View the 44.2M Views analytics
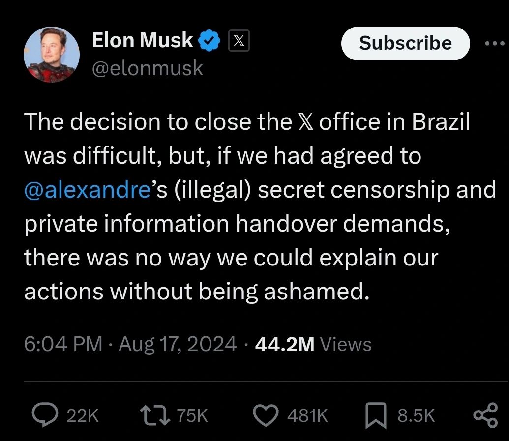The width and height of the screenshot is (509, 441). [313, 344]
